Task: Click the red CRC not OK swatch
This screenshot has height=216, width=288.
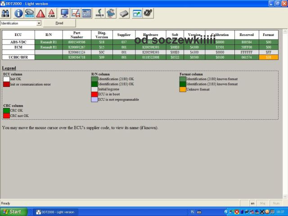Action: [x=6, y=116]
